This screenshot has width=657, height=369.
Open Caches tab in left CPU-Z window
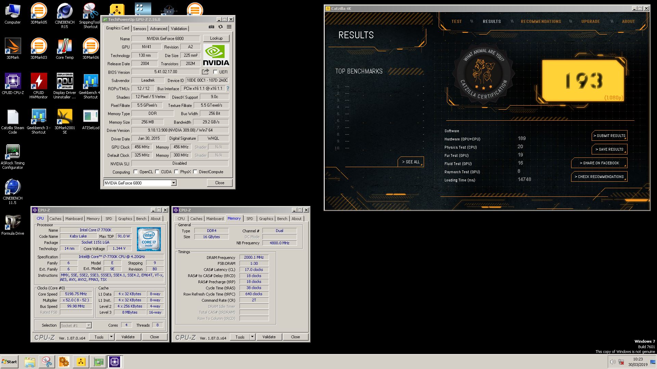(55, 219)
